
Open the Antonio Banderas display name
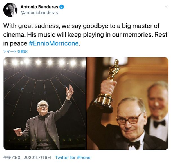coord(39,7)
